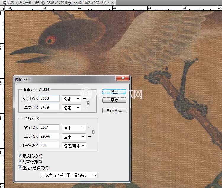Toggle the 重定图像像素(I) checkbox

[20, 168]
